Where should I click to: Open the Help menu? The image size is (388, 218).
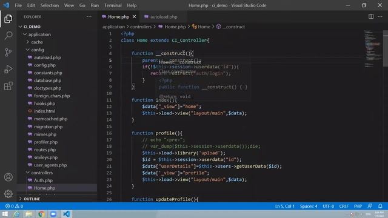132,5
